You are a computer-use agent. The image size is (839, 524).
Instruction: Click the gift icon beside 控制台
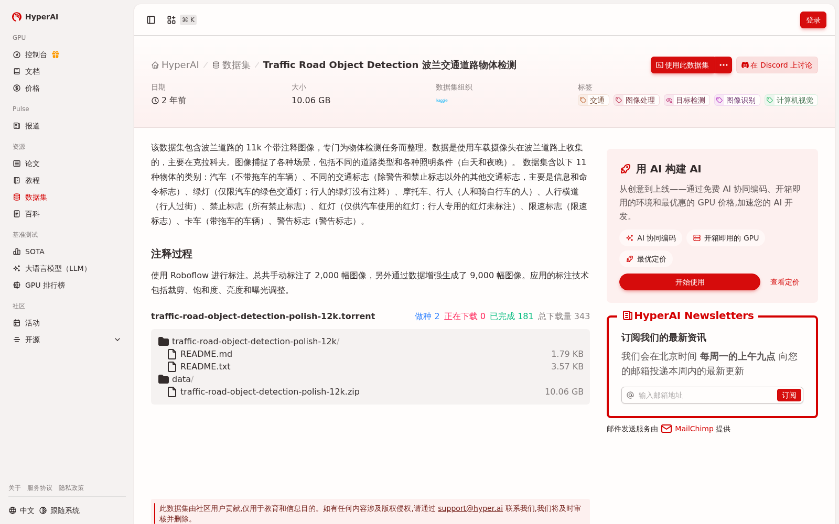pyautogui.click(x=56, y=54)
